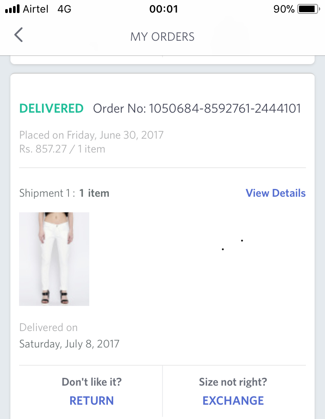
Task: Tap the cellular signal bars icon
Action: tap(12, 9)
